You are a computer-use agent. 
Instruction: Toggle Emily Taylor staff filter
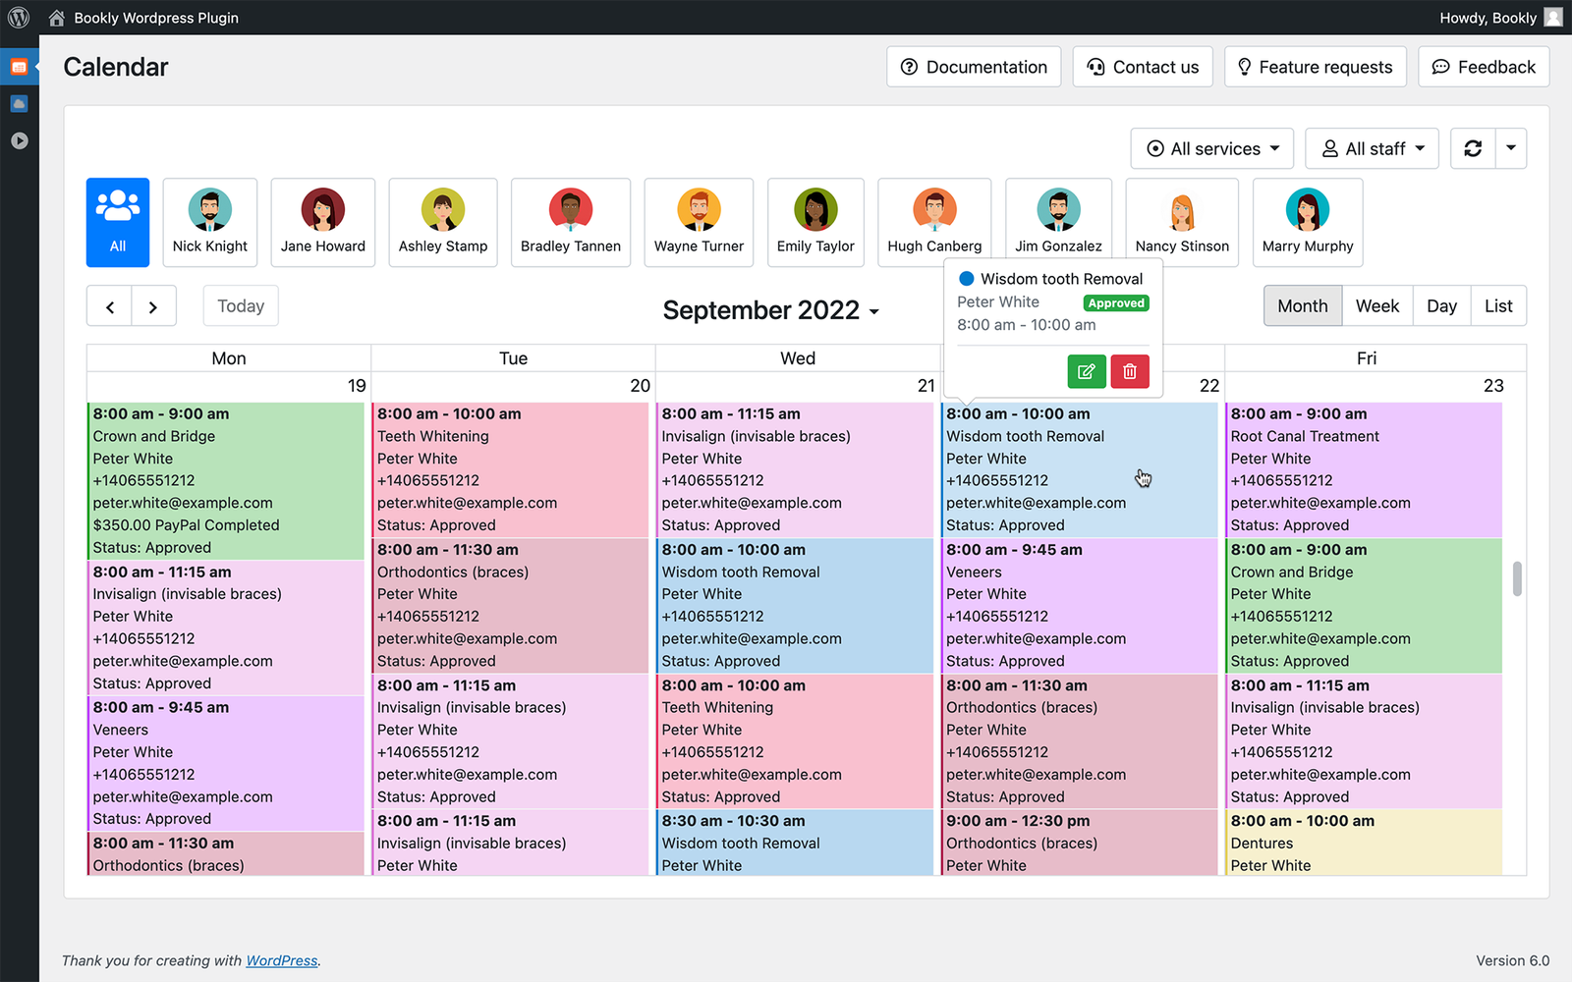click(x=815, y=223)
